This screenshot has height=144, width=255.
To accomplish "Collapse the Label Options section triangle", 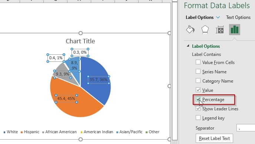I will pyautogui.click(x=188, y=46).
